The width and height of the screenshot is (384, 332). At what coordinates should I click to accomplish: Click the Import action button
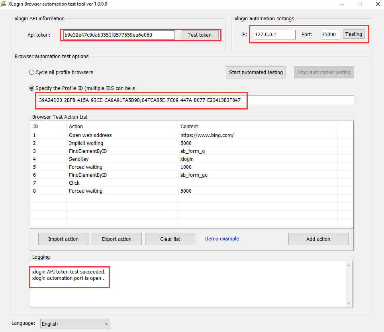[x=63, y=239]
